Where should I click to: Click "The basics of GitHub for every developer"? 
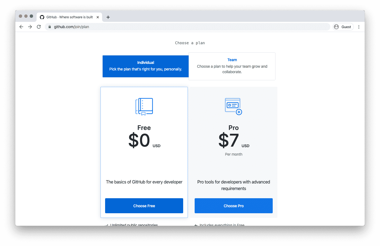(x=144, y=182)
